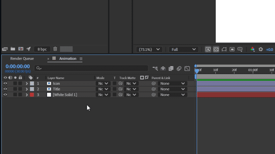This screenshot has width=275, height=154.
Task: Open grid and guide options
Action: pos(240,50)
